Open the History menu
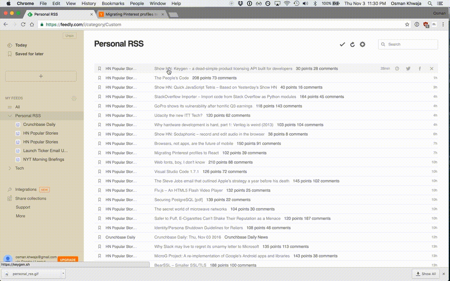The width and height of the screenshot is (450, 281). (x=89, y=4)
